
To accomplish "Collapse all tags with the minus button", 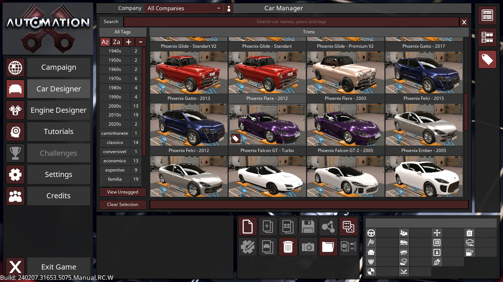I will (x=140, y=42).
